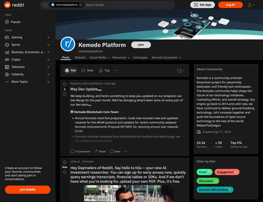Click the Top 5% ranking text
The image size is (263, 202).
tap(239, 145)
